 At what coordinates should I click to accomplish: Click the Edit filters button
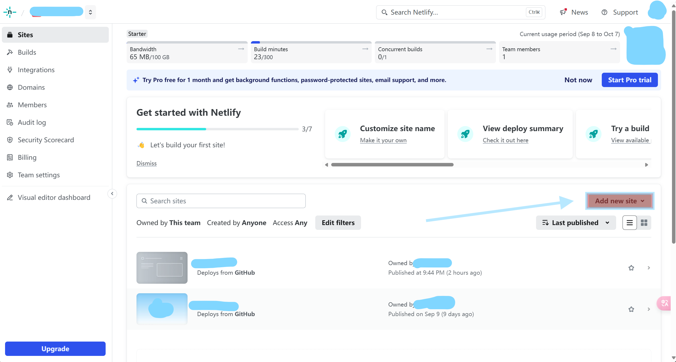pyautogui.click(x=338, y=223)
